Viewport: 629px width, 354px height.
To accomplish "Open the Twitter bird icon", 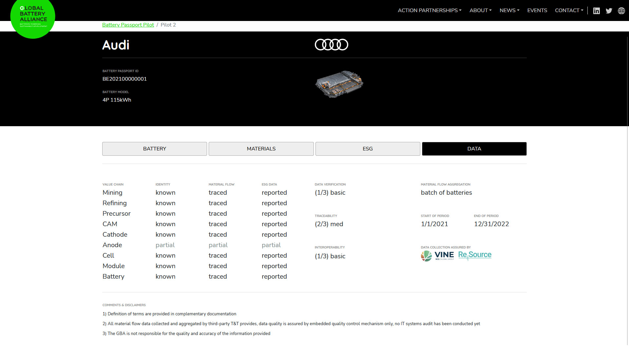I will pyautogui.click(x=609, y=11).
